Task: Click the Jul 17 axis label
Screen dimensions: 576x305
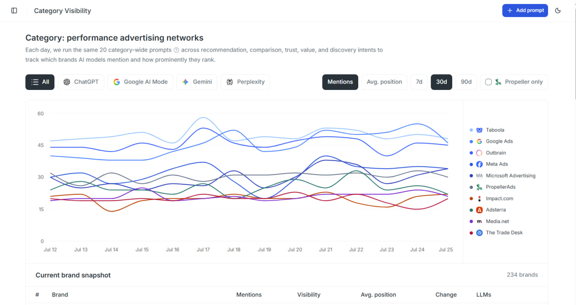Action: [203, 250]
